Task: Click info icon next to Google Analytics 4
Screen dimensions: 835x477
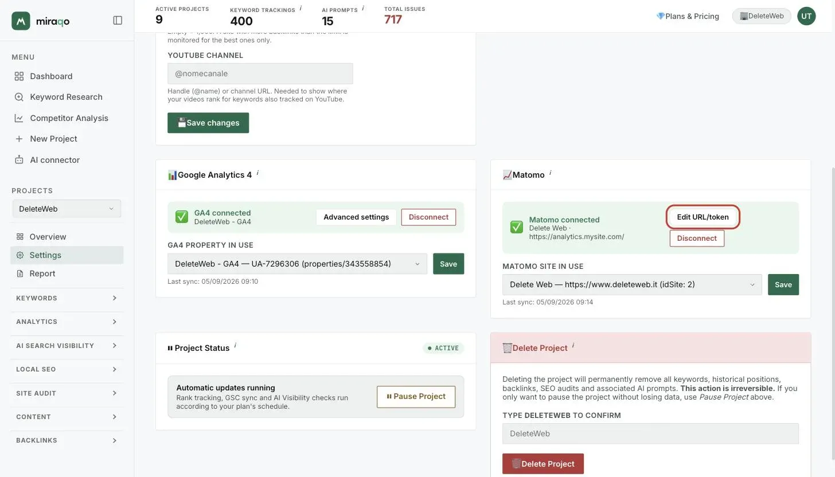Action: pyautogui.click(x=257, y=173)
